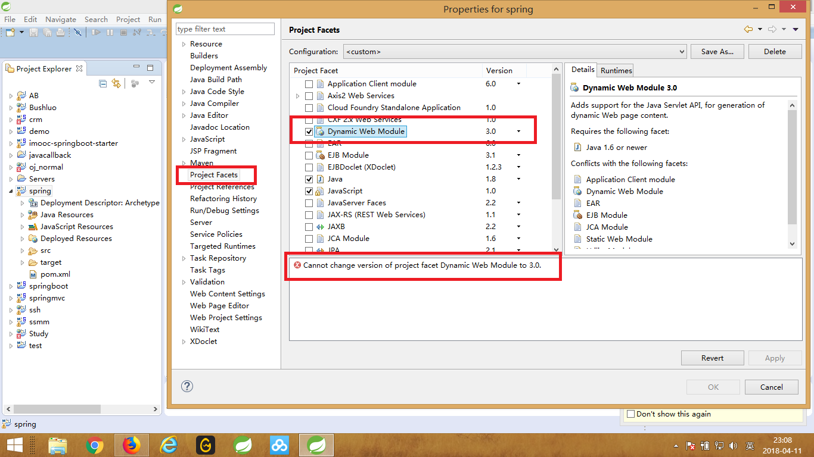Click the Back arrow in Properties dialog

(748, 29)
